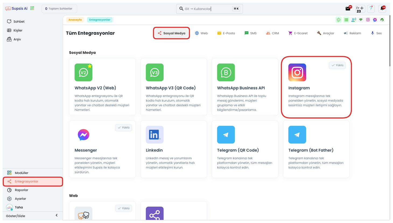This screenshot has height=223, width=393.
Task: Click the WhatsApp Business API title
Action: click(x=241, y=88)
